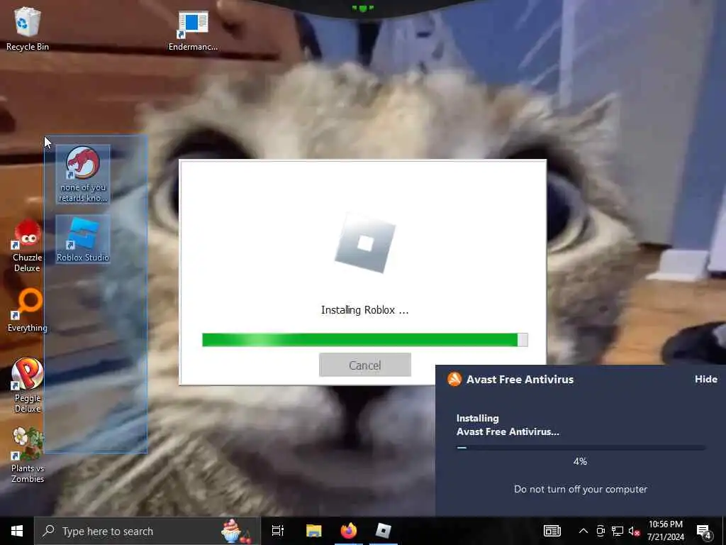
Task: Cancel the Roblox installation
Action: 365,365
